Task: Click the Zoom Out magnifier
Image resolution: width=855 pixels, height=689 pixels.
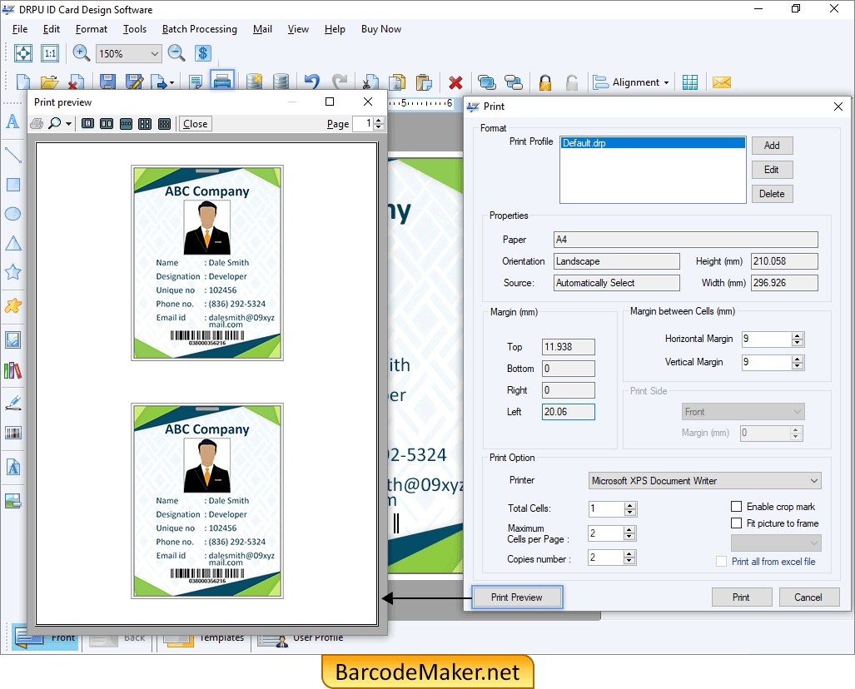Action: (176, 53)
